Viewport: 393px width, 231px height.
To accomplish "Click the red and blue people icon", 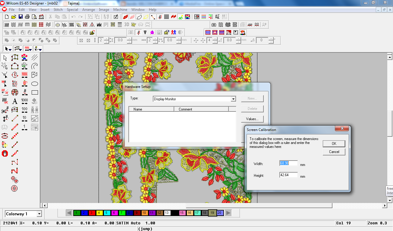I will (173, 33).
